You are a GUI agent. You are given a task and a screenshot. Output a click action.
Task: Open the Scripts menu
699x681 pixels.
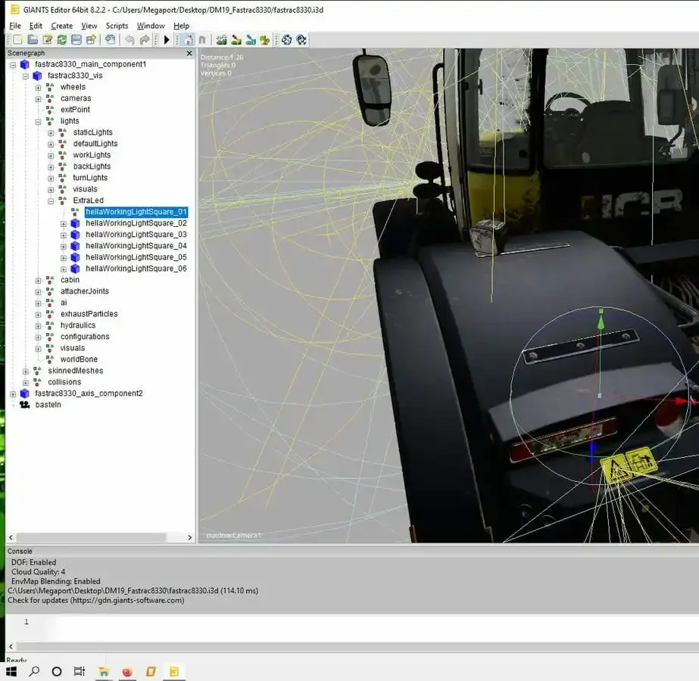coord(117,26)
